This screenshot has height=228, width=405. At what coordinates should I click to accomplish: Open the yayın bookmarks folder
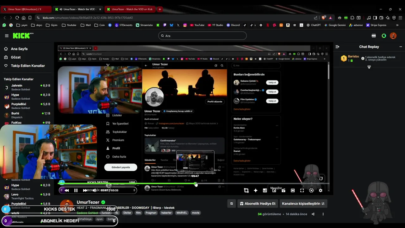tap(22, 25)
